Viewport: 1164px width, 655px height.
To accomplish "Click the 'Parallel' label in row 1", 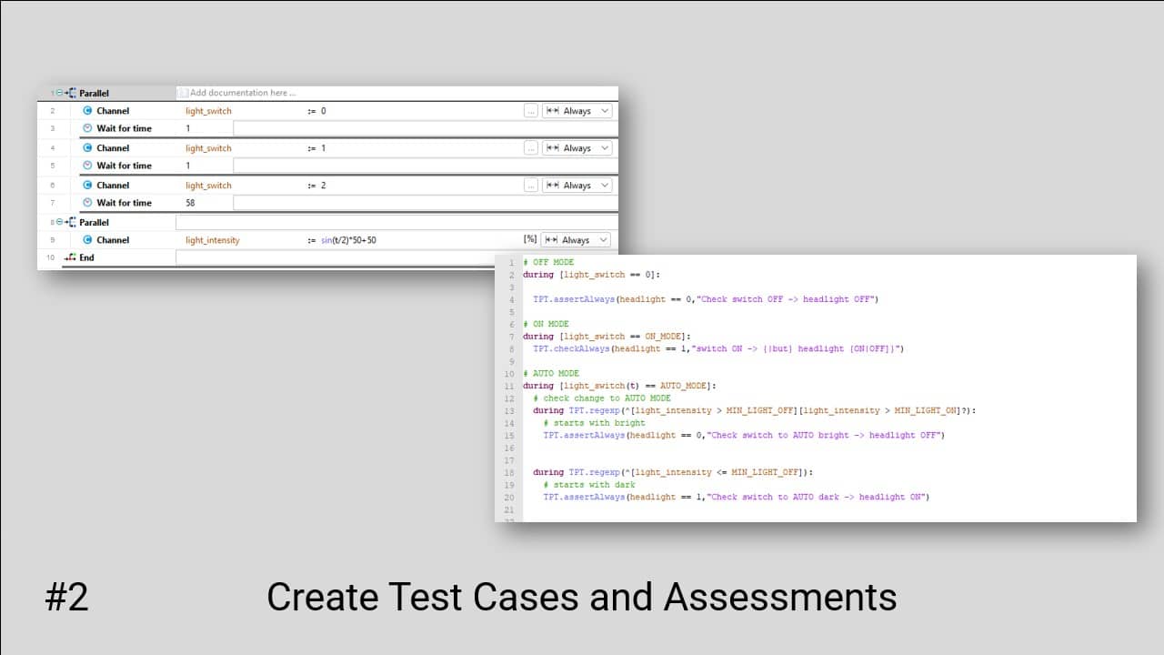I will coord(94,93).
